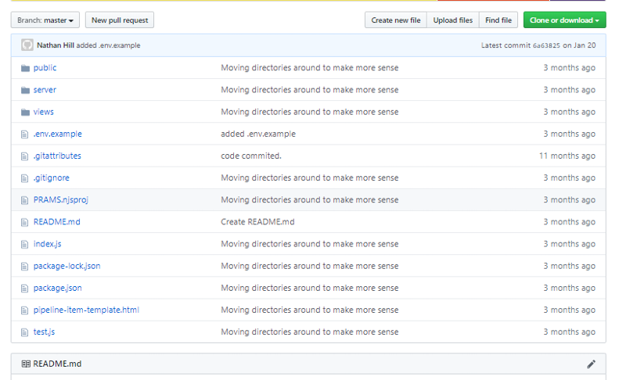Click the public folder icon

coord(25,68)
